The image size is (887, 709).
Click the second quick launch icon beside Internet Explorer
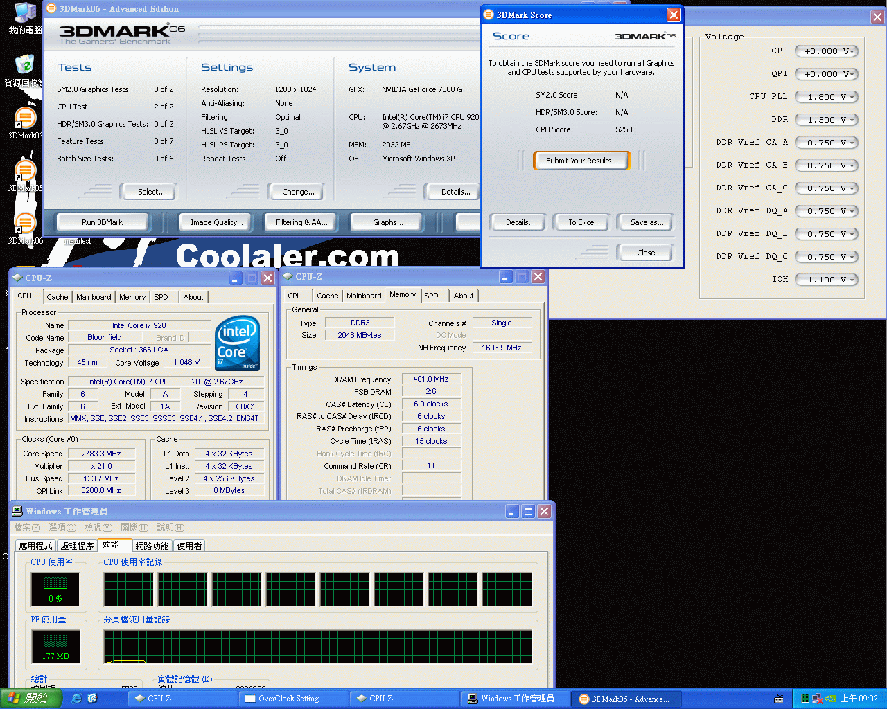92,699
